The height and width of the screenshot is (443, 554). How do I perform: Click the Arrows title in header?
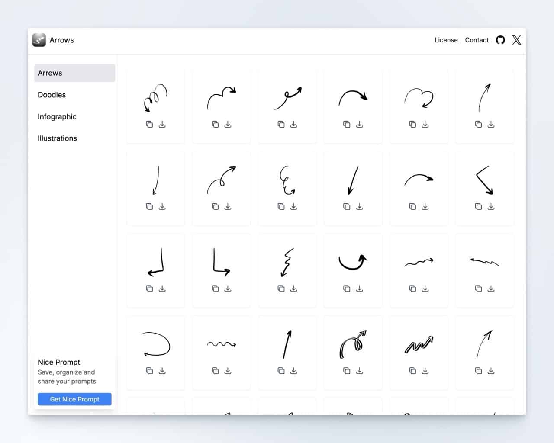coord(62,40)
